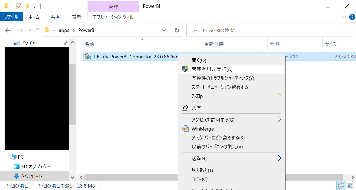Click the pin icon next to ピクチャ
Image resolution: width=356 pixels, height=190 pixels.
pyautogui.click(x=65, y=43)
